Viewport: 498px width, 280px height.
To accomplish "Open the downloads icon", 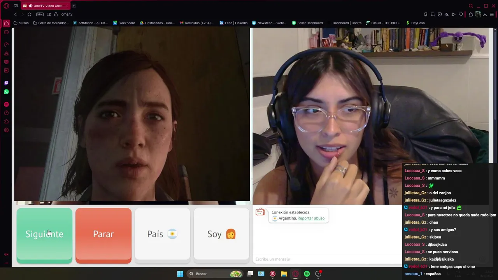I will [485, 14].
